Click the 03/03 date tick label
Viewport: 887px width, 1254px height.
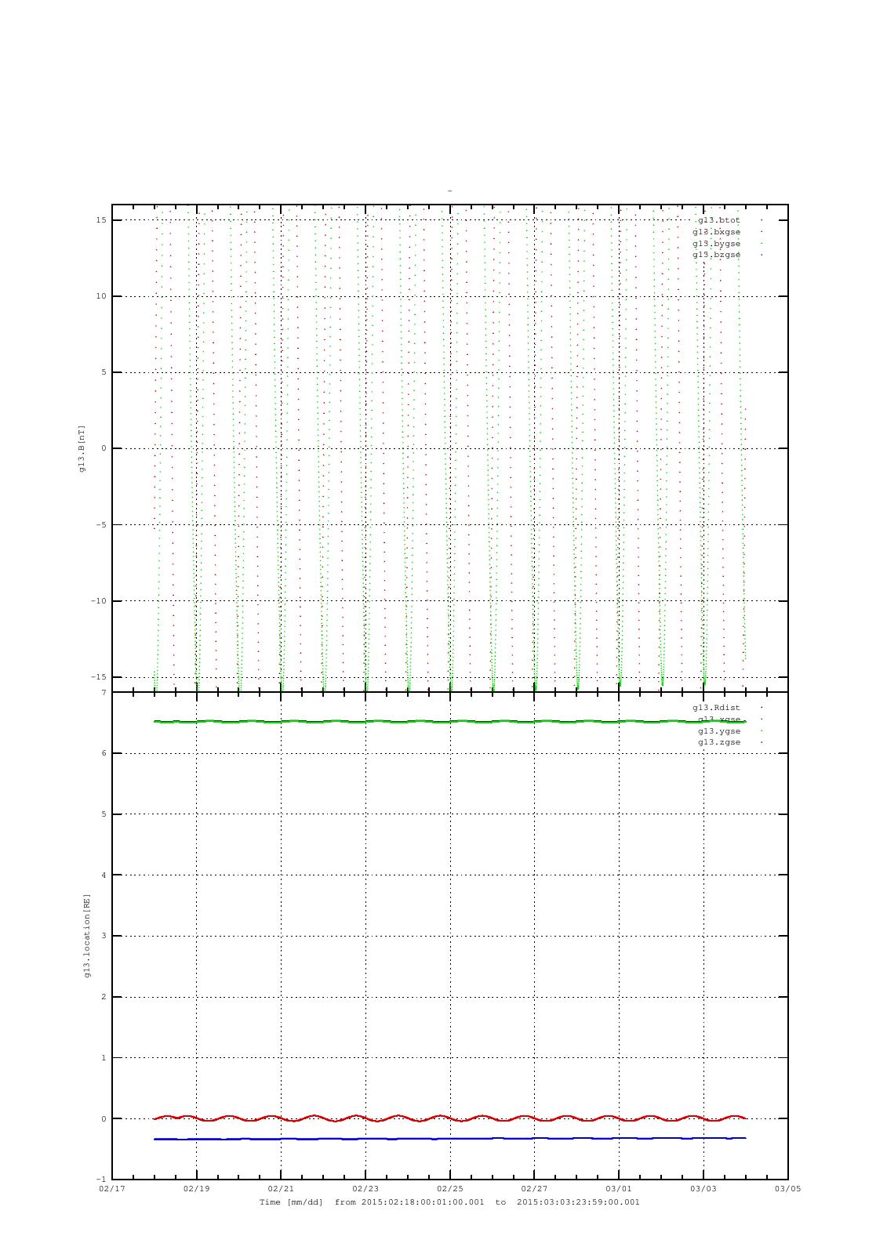[703, 1189]
